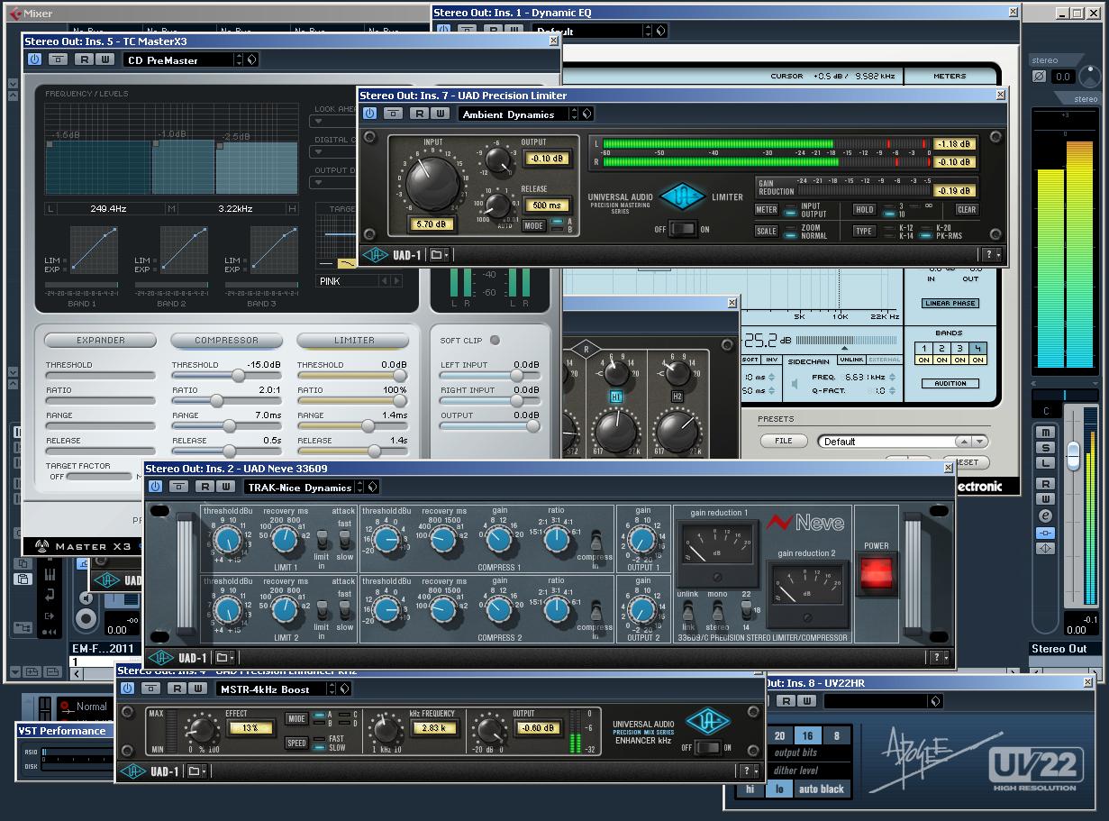Open the ? help menu in Precision Limiter

tap(991, 255)
